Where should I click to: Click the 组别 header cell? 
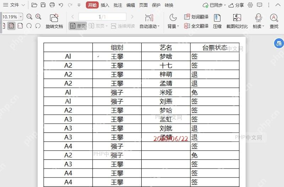[117, 47]
